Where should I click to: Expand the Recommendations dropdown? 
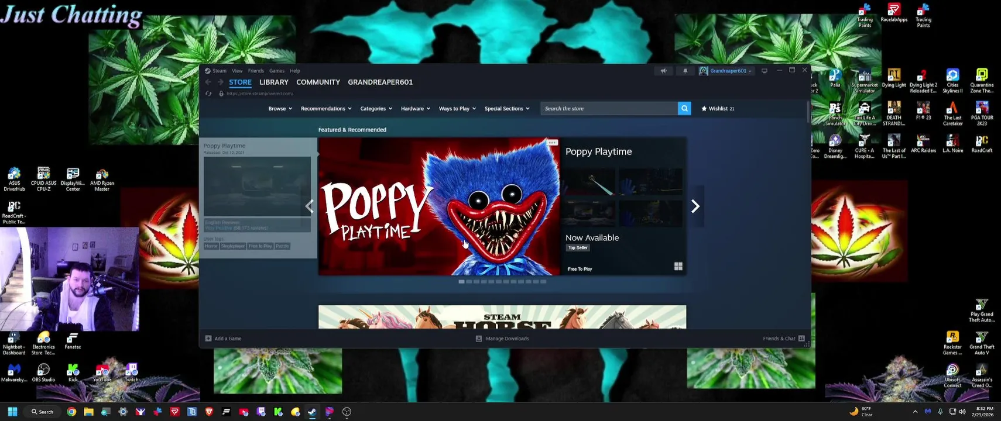click(326, 109)
